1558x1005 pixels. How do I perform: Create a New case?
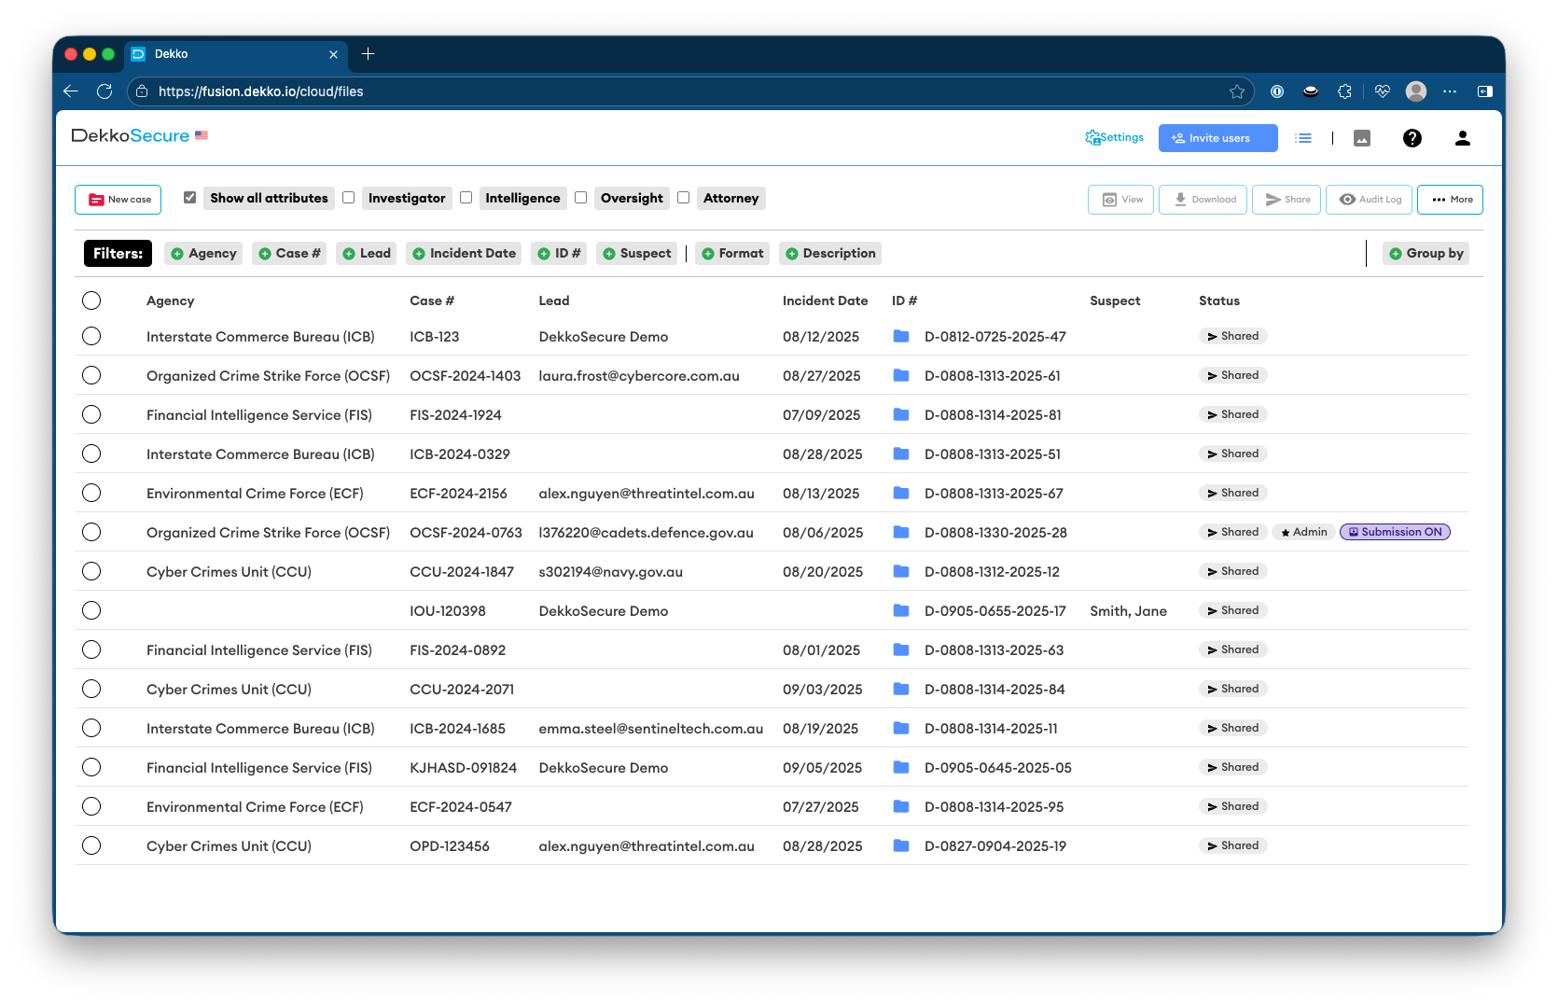(118, 199)
